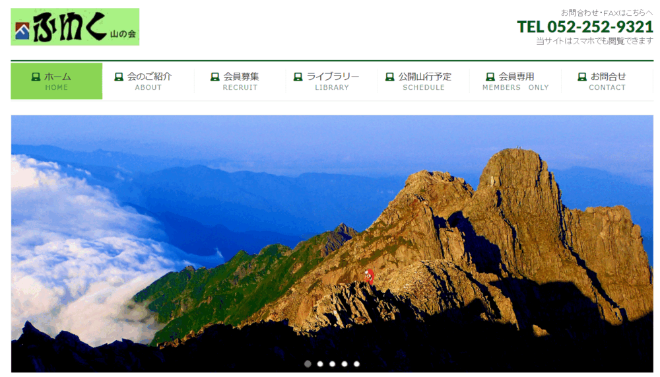Click the computer icon beside 会のご紹介

[x=119, y=77]
